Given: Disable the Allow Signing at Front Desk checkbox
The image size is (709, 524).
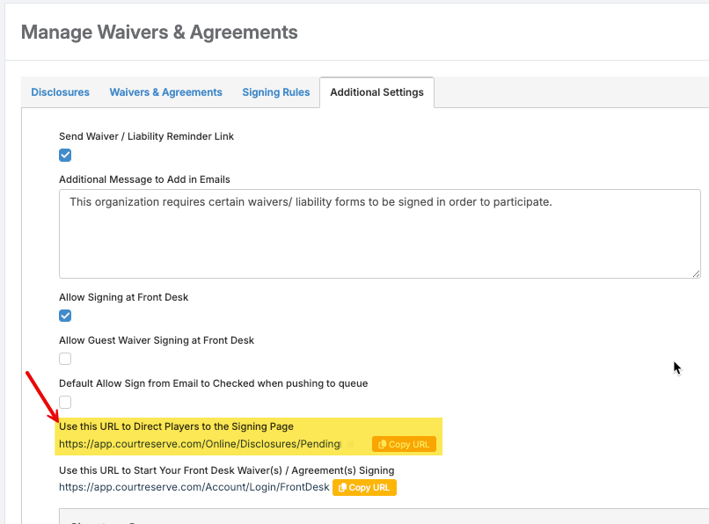Looking at the screenshot, I should [65, 316].
